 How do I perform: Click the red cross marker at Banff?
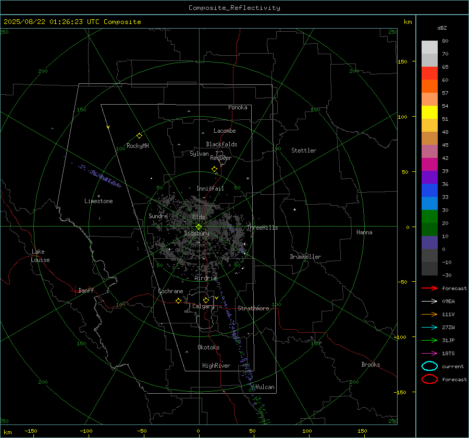(75, 291)
